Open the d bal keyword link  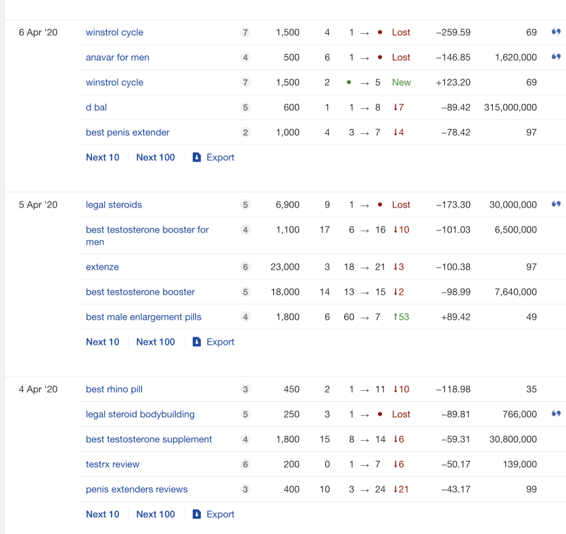click(97, 107)
